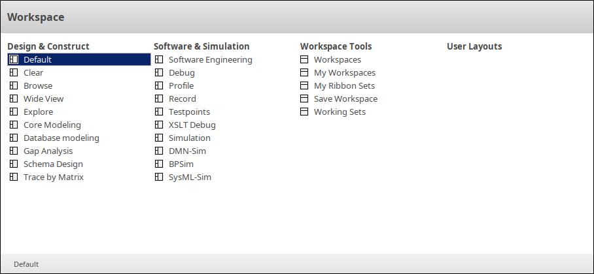Click the User Layouts heading
The height and width of the screenshot is (274, 594).
(474, 46)
